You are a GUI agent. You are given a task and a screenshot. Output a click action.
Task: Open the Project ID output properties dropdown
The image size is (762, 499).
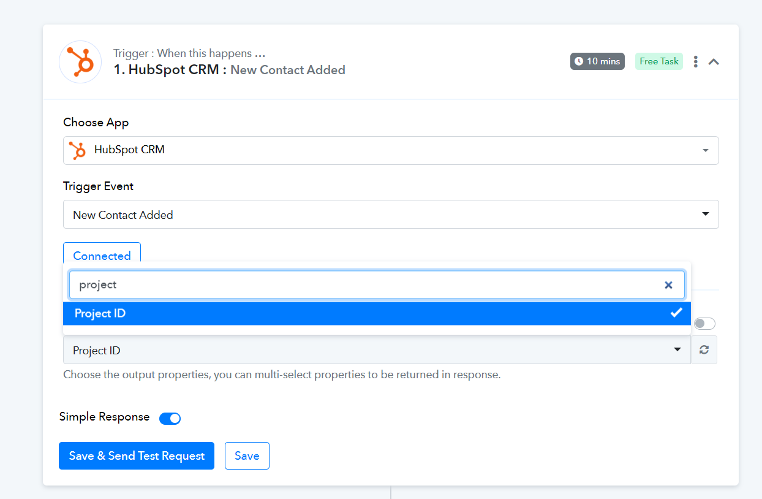(x=377, y=350)
